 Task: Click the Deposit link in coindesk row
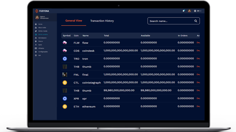(x=198, y=51)
